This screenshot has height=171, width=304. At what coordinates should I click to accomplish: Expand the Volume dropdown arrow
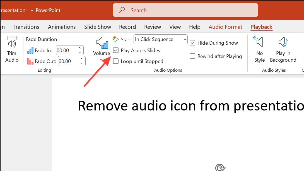[102, 59]
